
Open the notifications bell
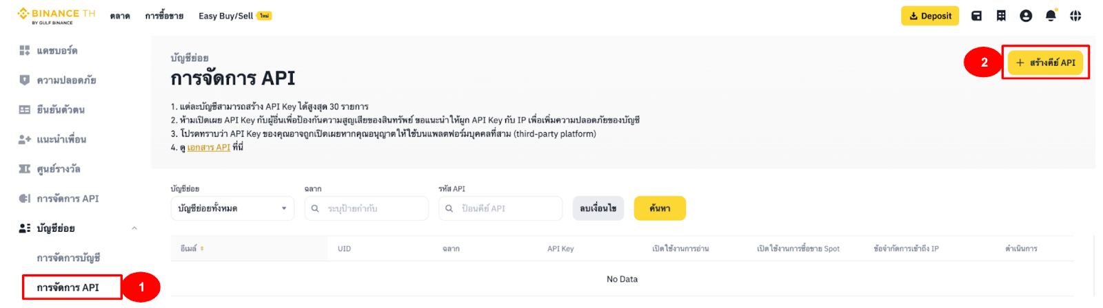click(1051, 16)
